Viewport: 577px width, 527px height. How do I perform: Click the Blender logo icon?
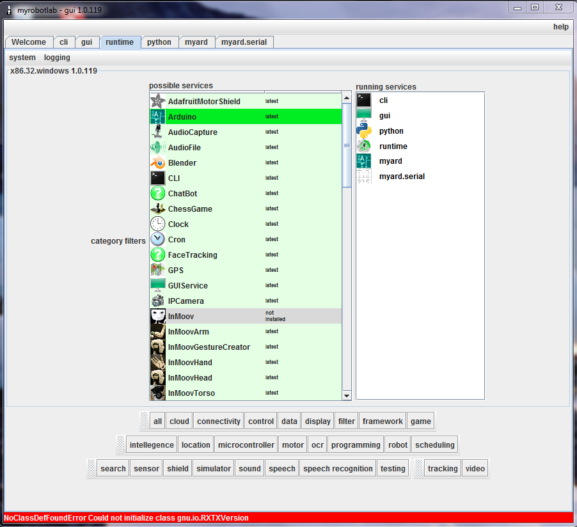(158, 162)
